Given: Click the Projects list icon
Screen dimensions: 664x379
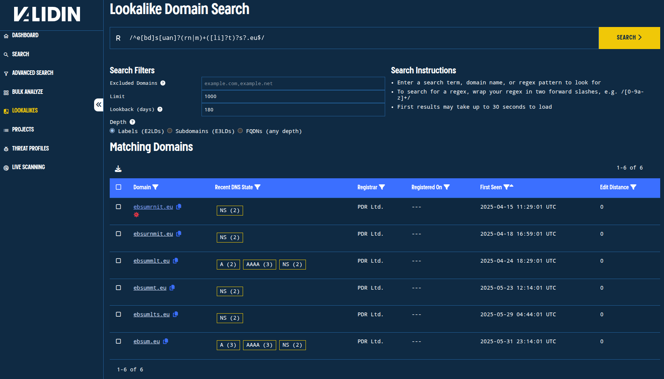Looking at the screenshot, I should [x=6, y=130].
